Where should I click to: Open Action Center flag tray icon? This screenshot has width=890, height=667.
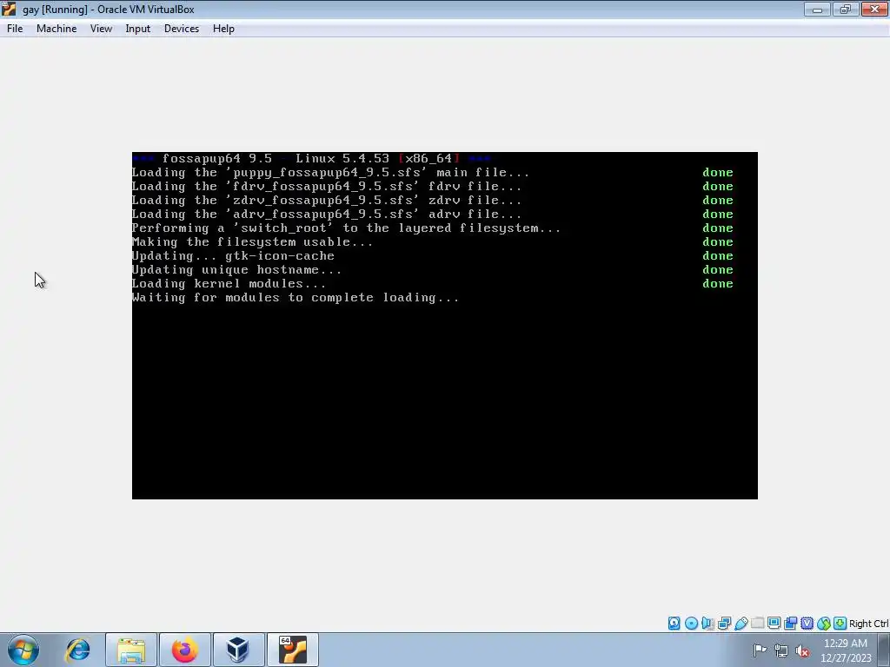click(x=760, y=650)
